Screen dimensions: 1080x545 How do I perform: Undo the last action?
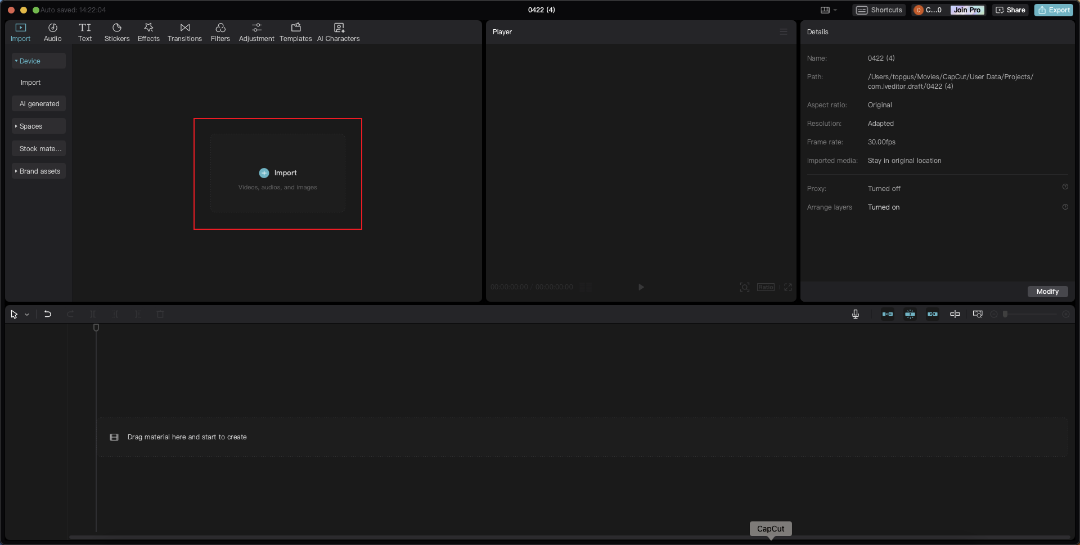(x=48, y=314)
